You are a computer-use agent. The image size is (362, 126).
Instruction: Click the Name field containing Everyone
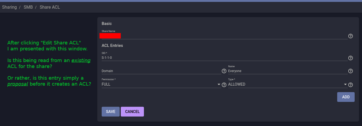pos(287,71)
